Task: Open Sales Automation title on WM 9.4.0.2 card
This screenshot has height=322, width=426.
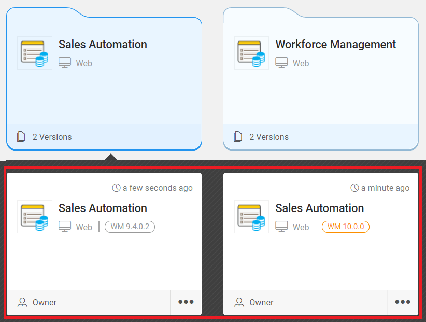Action: tap(103, 208)
